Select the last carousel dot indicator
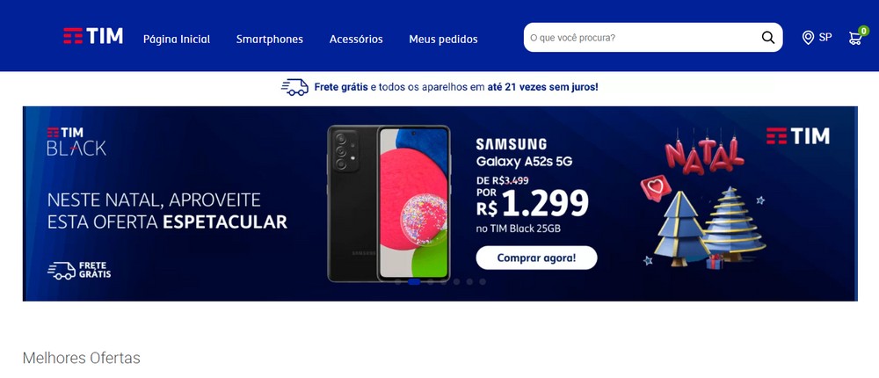This screenshot has width=879, height=378. click(x=482, y=281)
